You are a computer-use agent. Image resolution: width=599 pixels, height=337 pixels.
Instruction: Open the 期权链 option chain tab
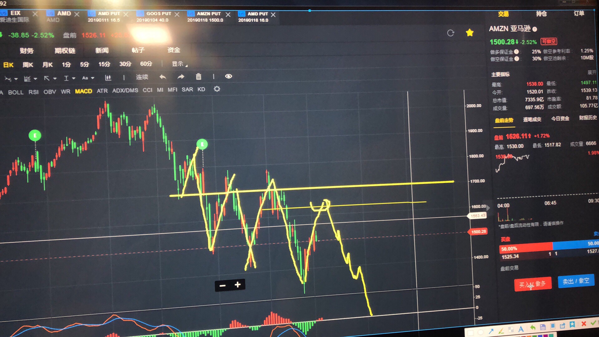65,51
